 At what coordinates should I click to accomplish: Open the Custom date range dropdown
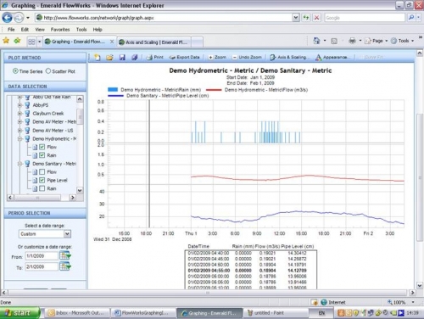pos(67,234)
